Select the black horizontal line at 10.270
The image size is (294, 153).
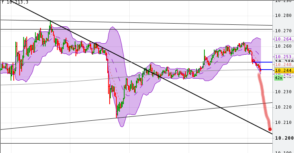tap(136, 29)
